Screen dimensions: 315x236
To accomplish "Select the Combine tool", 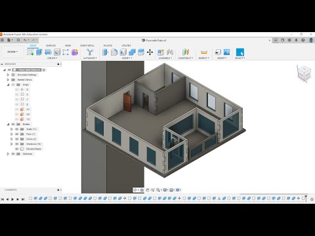I will point(132,52).
